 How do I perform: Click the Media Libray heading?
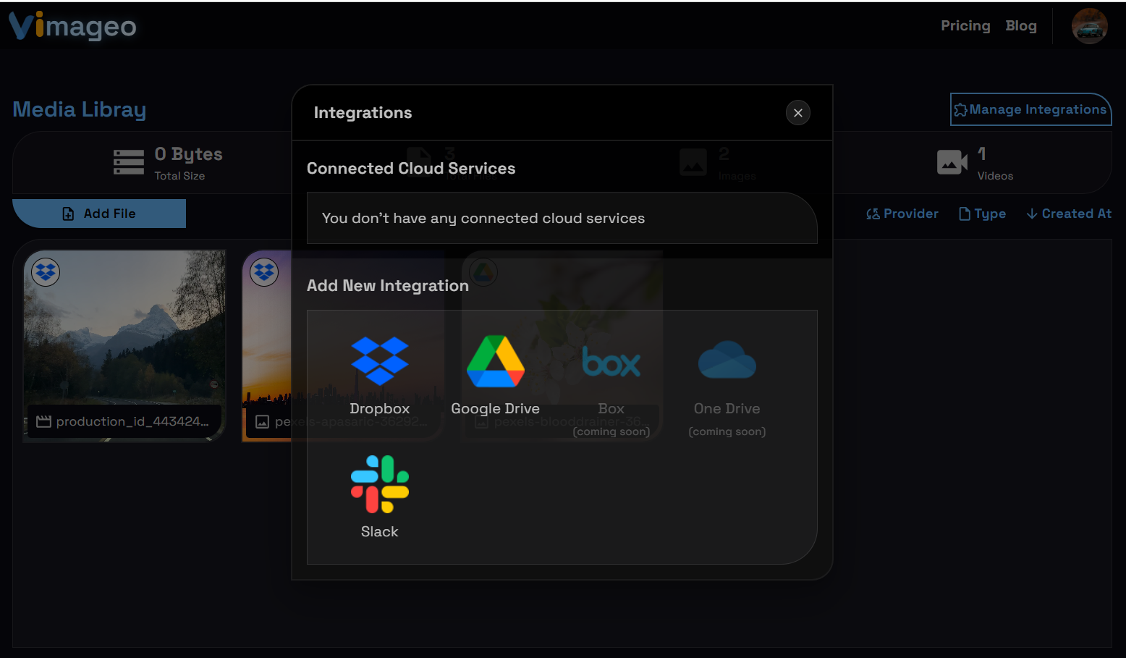click(80, 109)
